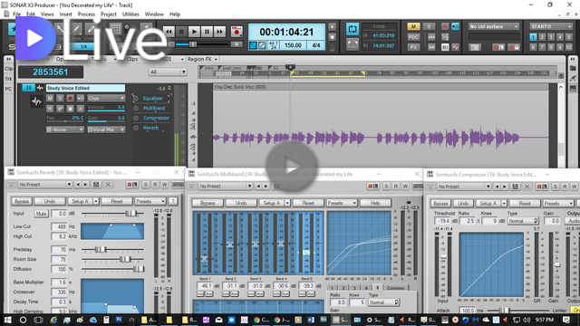Open the Vocal Mix output dropdown
580x326 pixels.
[106, 129]
